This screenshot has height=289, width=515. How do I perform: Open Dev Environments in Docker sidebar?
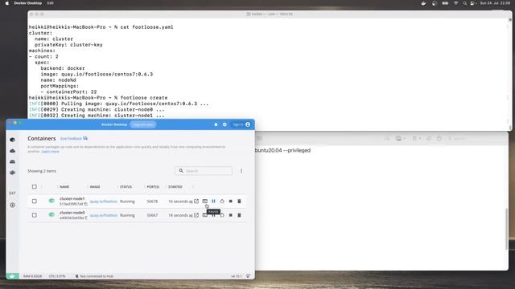click(13, 173)
